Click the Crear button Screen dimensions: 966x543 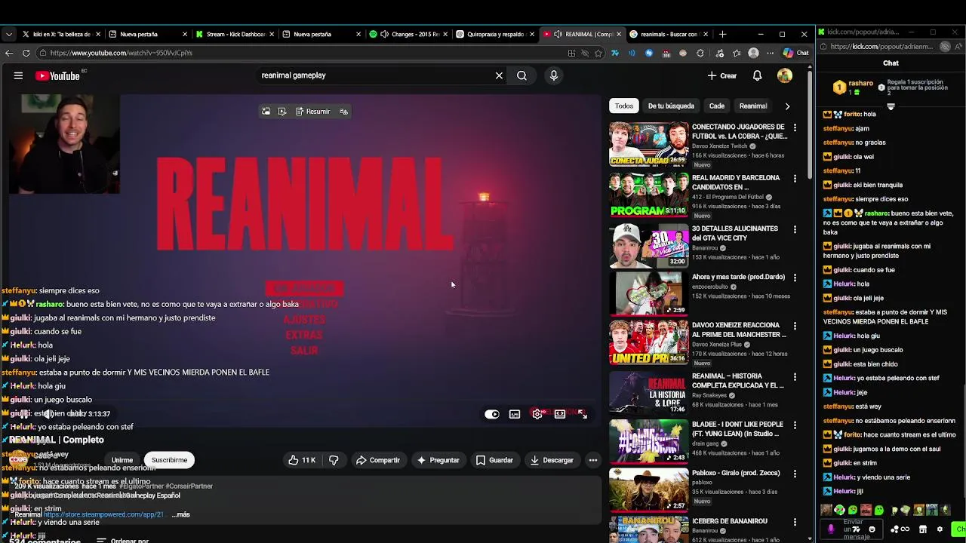(721, 75)
